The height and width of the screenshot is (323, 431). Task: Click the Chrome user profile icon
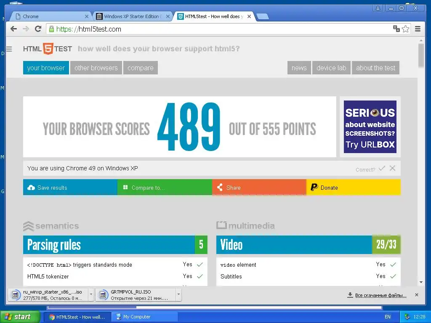pos(378,8)
